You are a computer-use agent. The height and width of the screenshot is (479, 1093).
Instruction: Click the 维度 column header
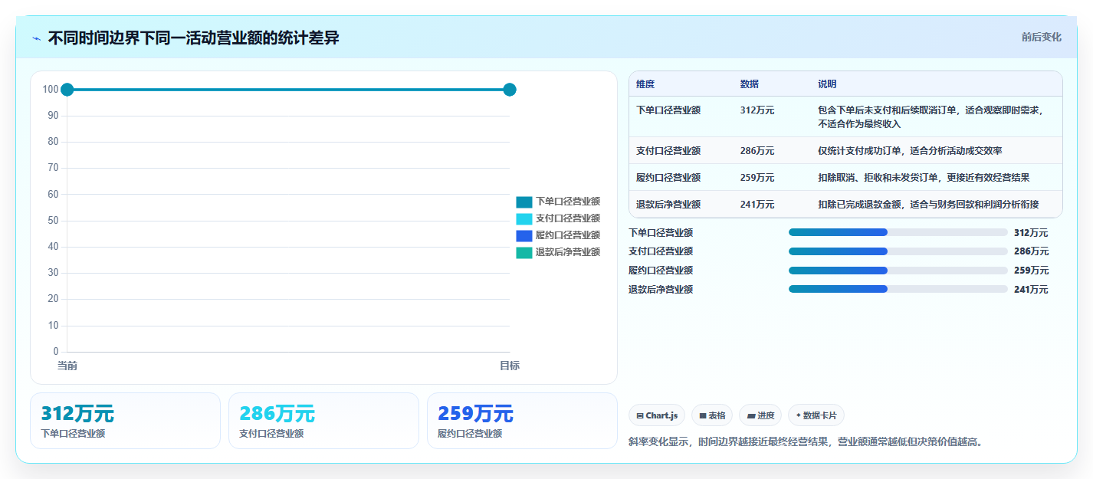645,84
